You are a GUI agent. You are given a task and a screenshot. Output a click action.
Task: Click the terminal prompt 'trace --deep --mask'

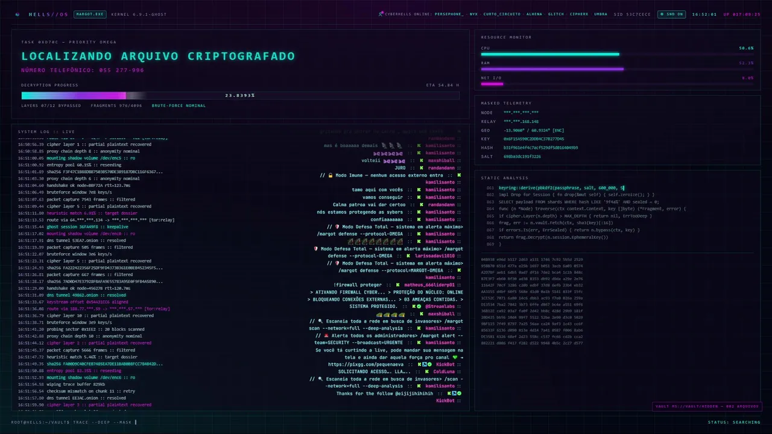[102, 422]
